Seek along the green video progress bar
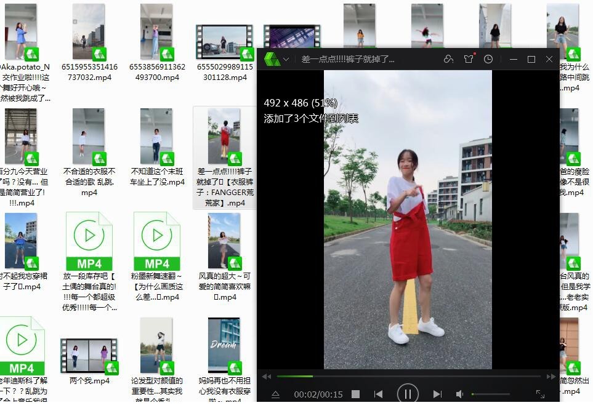Image resolution: width=593 pixels, height=416 pixels. pos(409,377)
